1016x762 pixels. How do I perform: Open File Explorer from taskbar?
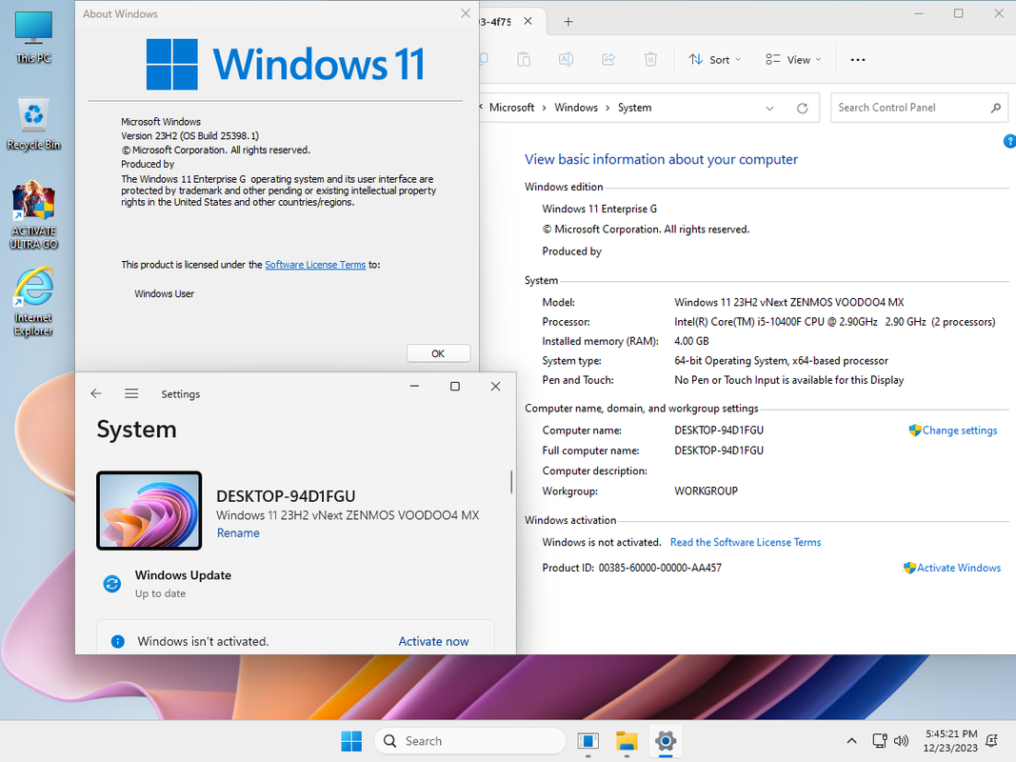click(627, 741)
